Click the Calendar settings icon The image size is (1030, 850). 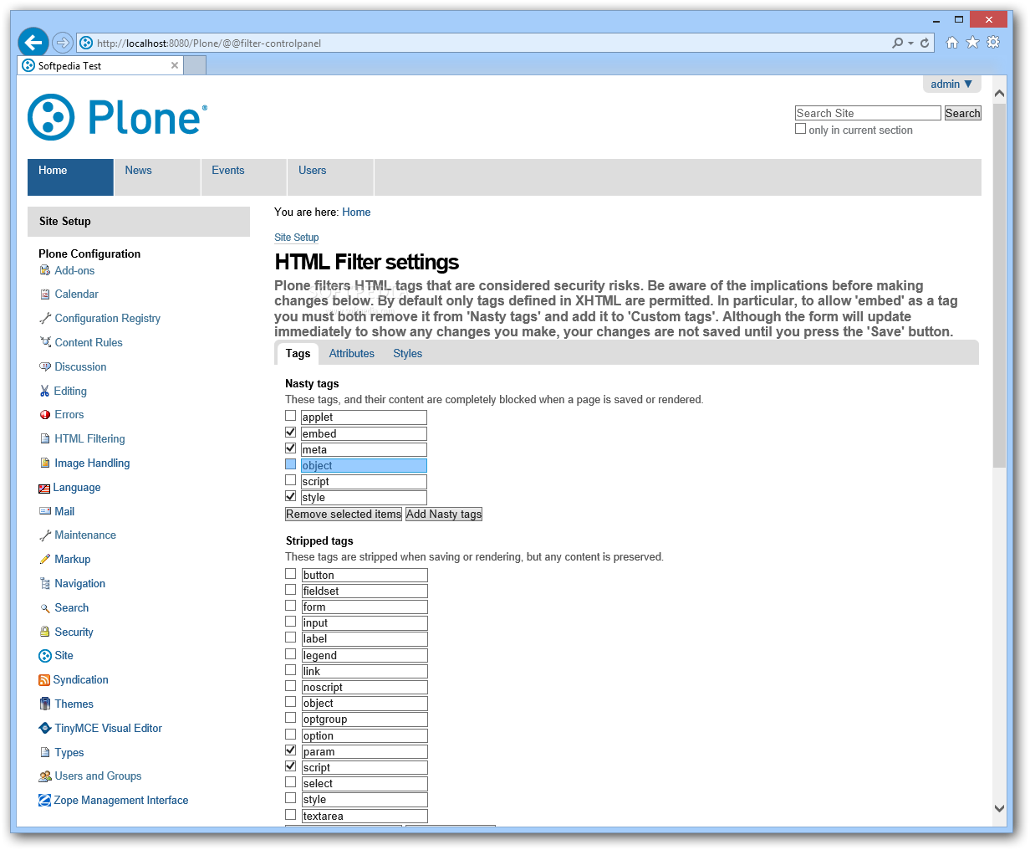tap(45, 294)
